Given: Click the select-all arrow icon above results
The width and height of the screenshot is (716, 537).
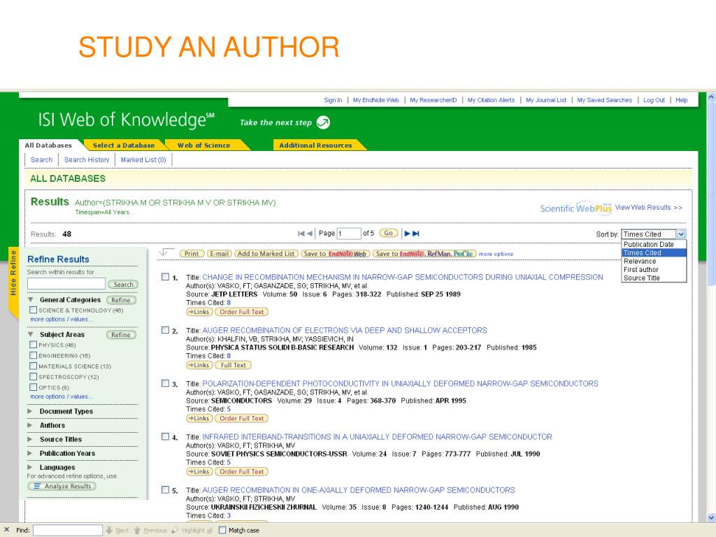Looking at the screenshot, I should tap(166, 252).
